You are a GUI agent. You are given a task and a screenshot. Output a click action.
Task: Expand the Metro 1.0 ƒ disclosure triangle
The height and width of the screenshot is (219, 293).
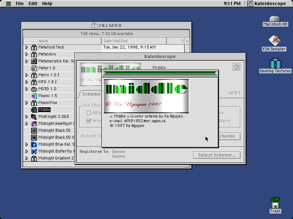[26, 75]
